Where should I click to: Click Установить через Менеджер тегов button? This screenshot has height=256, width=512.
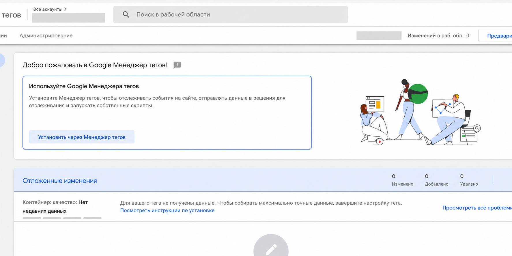[82, 137]
